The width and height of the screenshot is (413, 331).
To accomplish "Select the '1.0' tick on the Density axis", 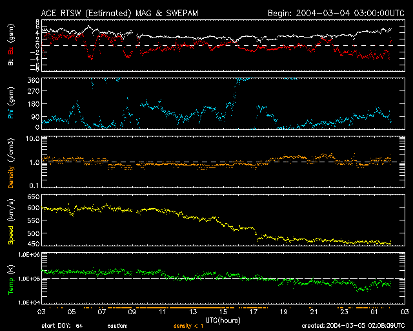I will point(34,162).
